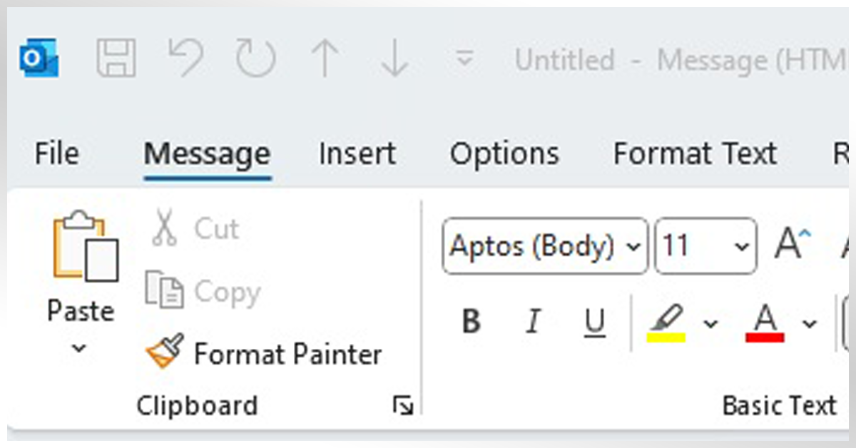Click the Next Item down arrow
Image resolution: width=856 pixels, height=448 pixels.
pos(394,58)
